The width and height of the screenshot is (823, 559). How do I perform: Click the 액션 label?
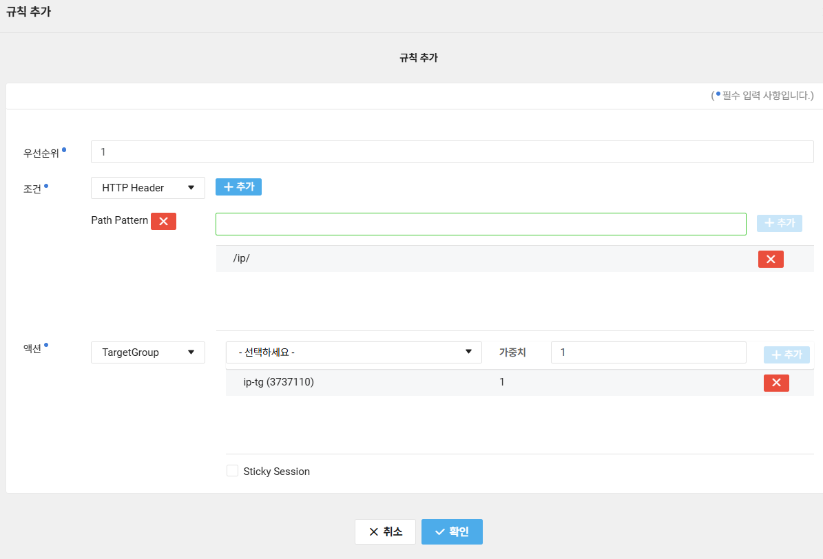pyautogui.click(x=32, y=348)
